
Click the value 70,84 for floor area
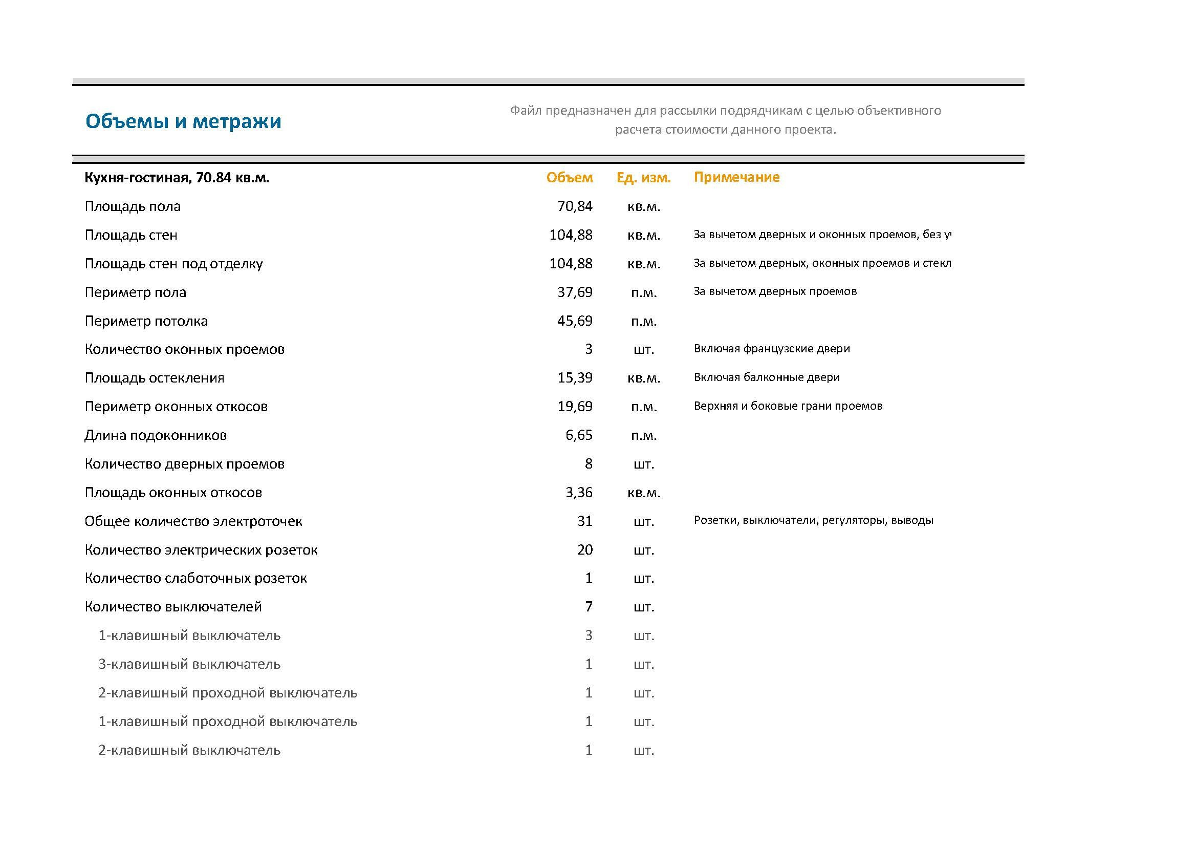(575, 206)
